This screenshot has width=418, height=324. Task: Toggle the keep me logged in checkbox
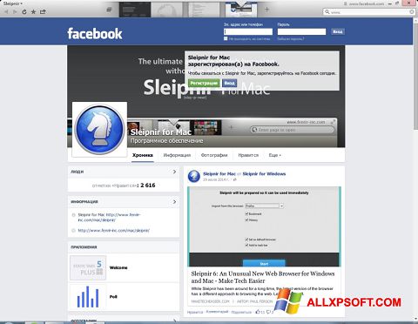[226, 38]
